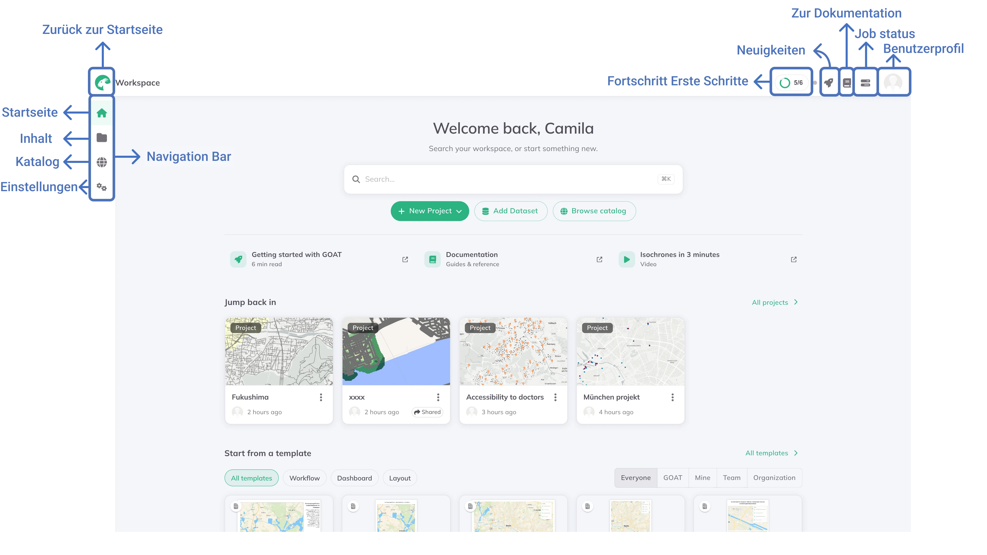
Task: Open Getting started with GOAT guide
Action: click(319, 259)
